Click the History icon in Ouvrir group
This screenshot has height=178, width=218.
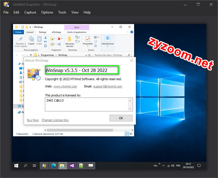[96, 46]
